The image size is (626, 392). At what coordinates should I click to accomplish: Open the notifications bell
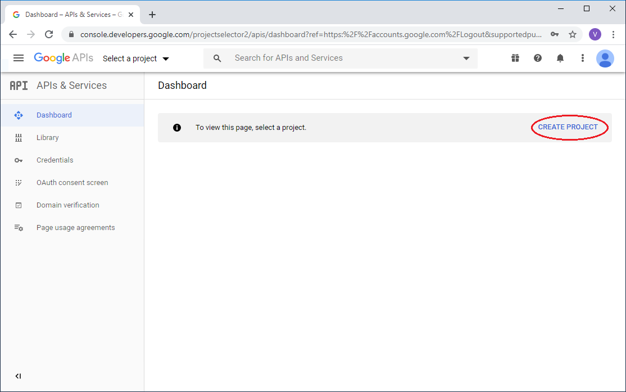[560, 58]
